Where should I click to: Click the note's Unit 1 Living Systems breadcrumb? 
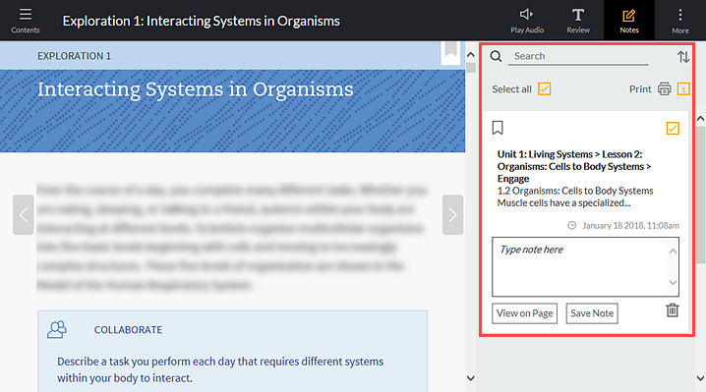click(x=574, y=166)
